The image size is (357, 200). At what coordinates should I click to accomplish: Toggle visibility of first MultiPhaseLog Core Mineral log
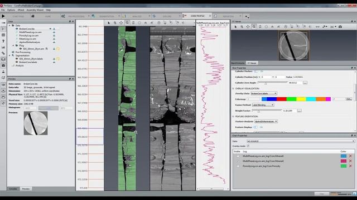click(x=238, y=156)
